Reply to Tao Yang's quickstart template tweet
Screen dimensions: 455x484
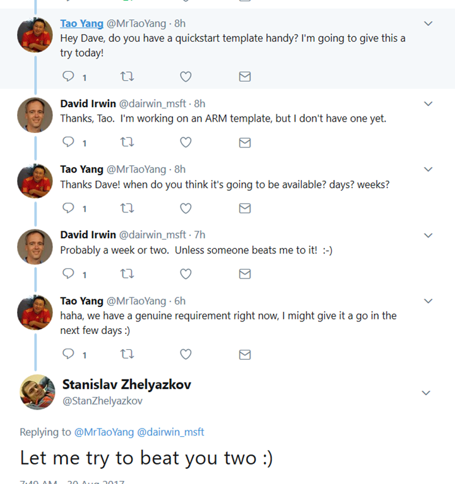point(68,77)
